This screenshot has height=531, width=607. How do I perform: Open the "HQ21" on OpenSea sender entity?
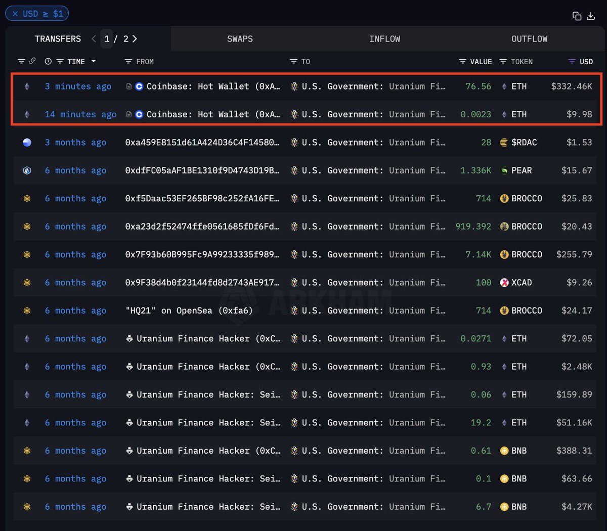189,311
